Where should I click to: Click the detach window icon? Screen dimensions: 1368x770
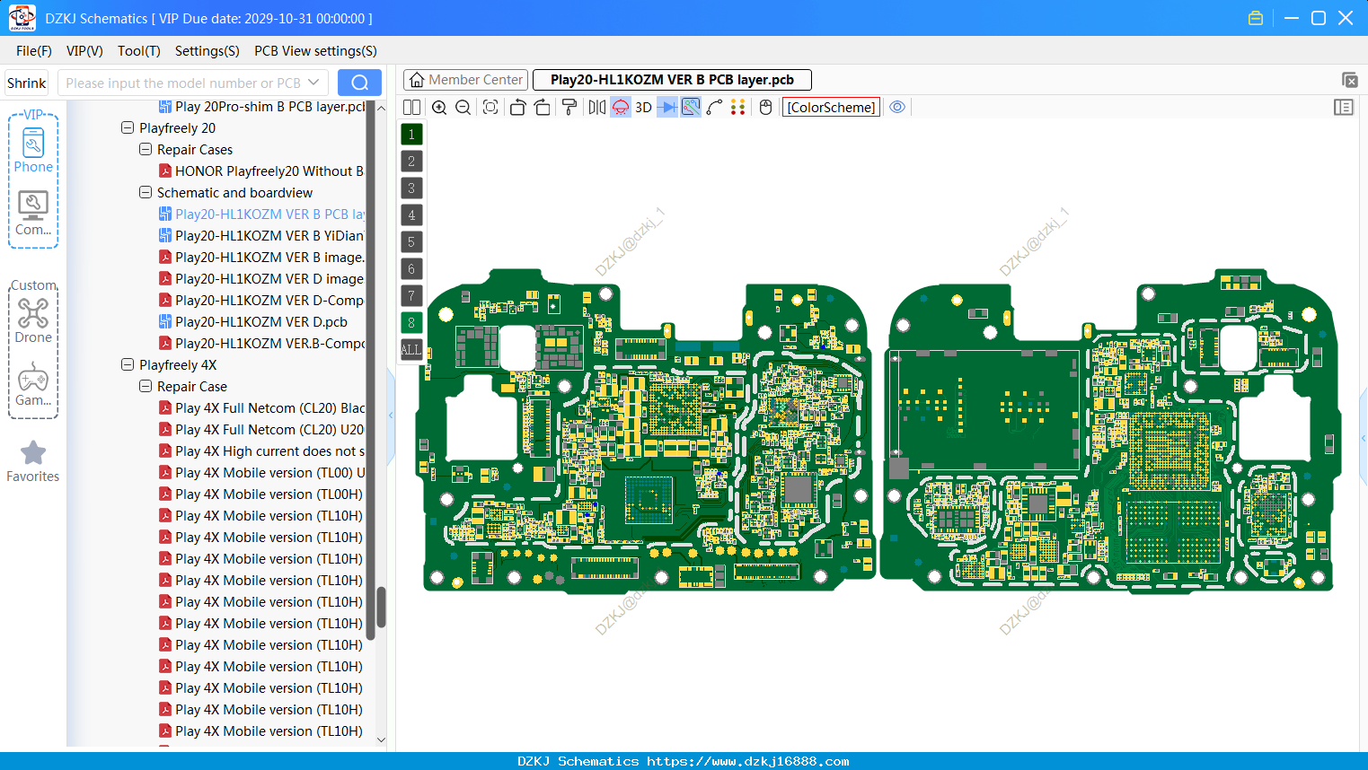(x=1349, y=80)
